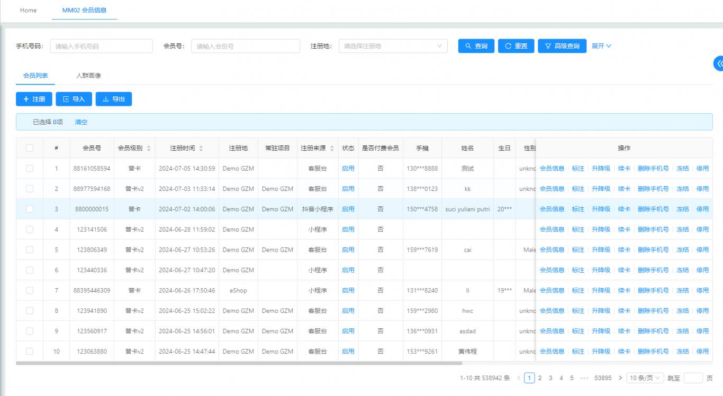This screenshot has height=396, width=723.
Task: Click 启用 status for member 123560917
Action: (348, 331)
